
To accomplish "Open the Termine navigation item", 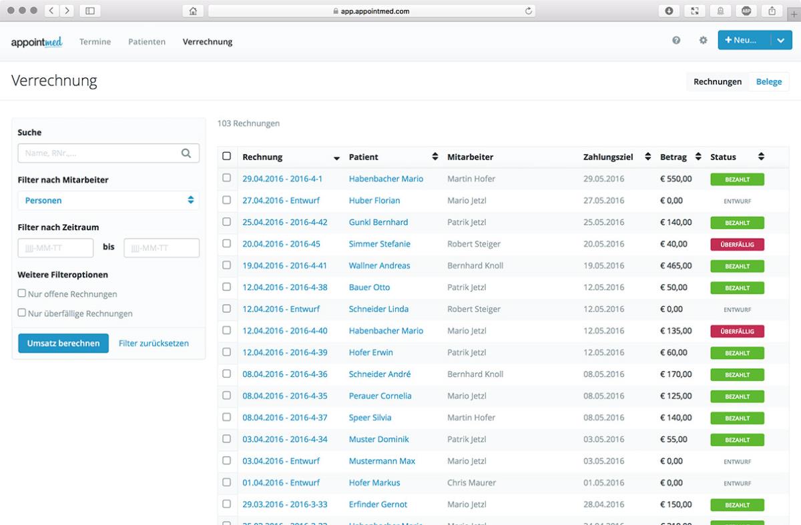I will [95, 41].
